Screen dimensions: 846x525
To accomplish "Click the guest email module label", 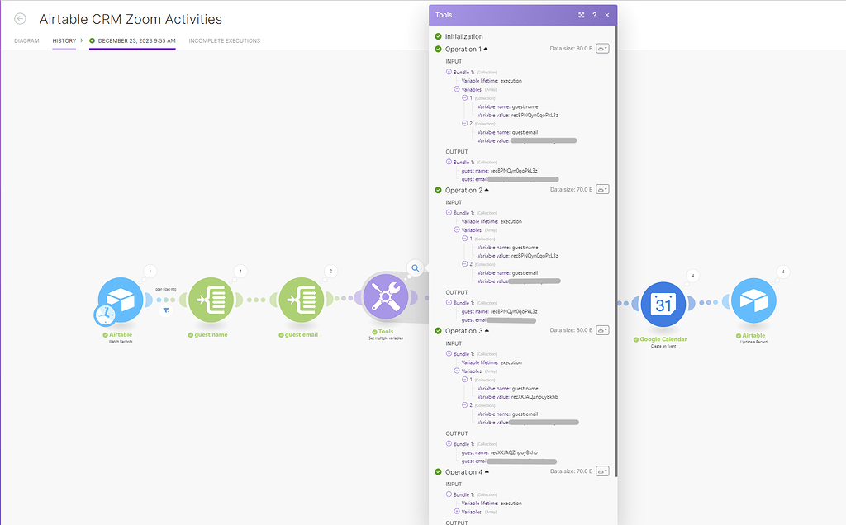I will (x=301, y=334).
